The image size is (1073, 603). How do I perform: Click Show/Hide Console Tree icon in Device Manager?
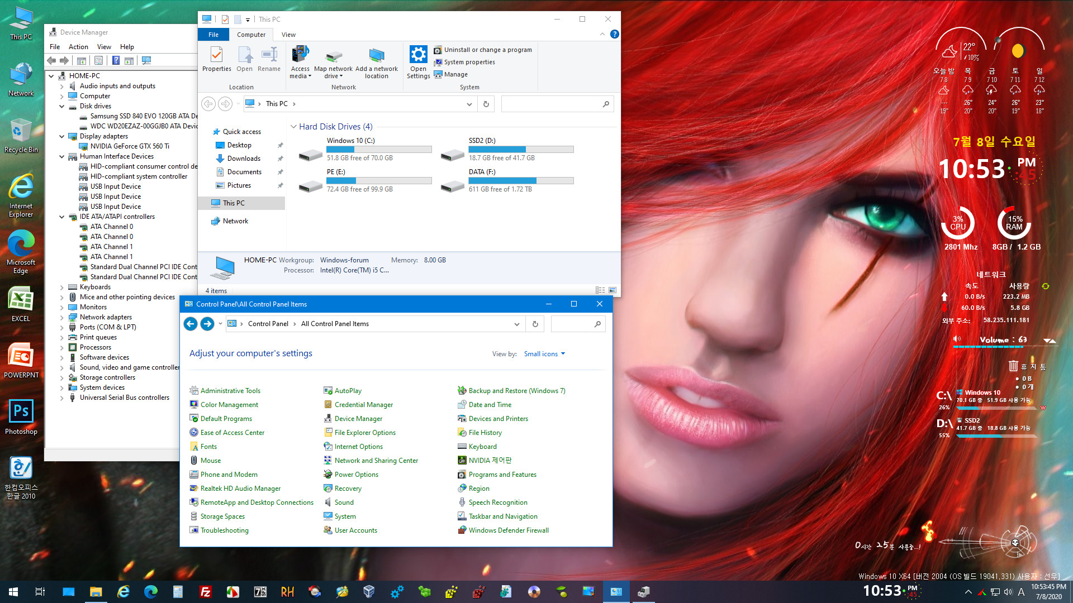(x=81, y=60)
